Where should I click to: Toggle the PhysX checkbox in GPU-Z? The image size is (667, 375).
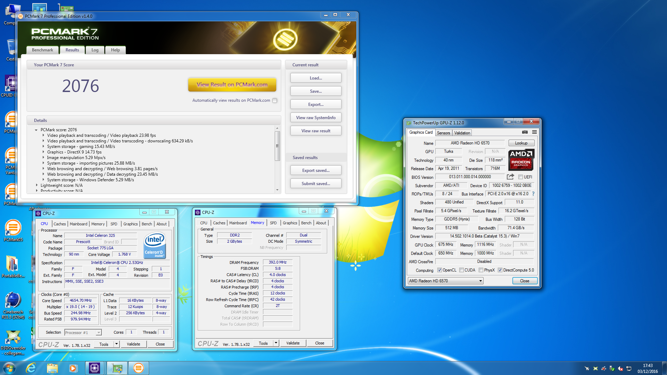[481, 270]
